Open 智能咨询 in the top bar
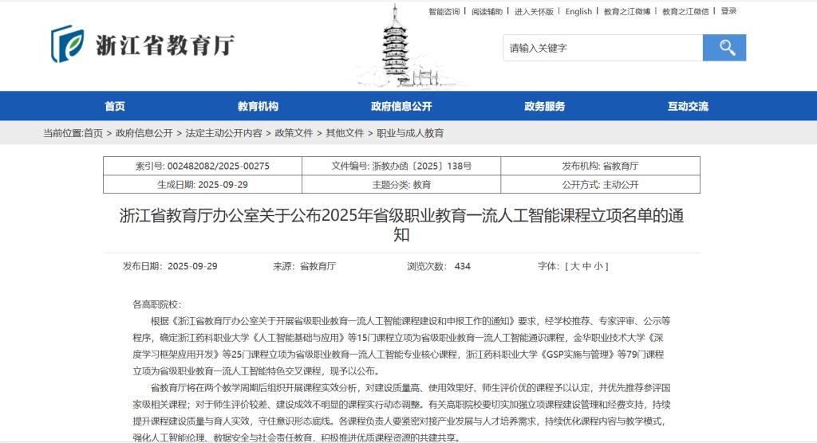Screen dimensions: 817x443 point(444,11)
